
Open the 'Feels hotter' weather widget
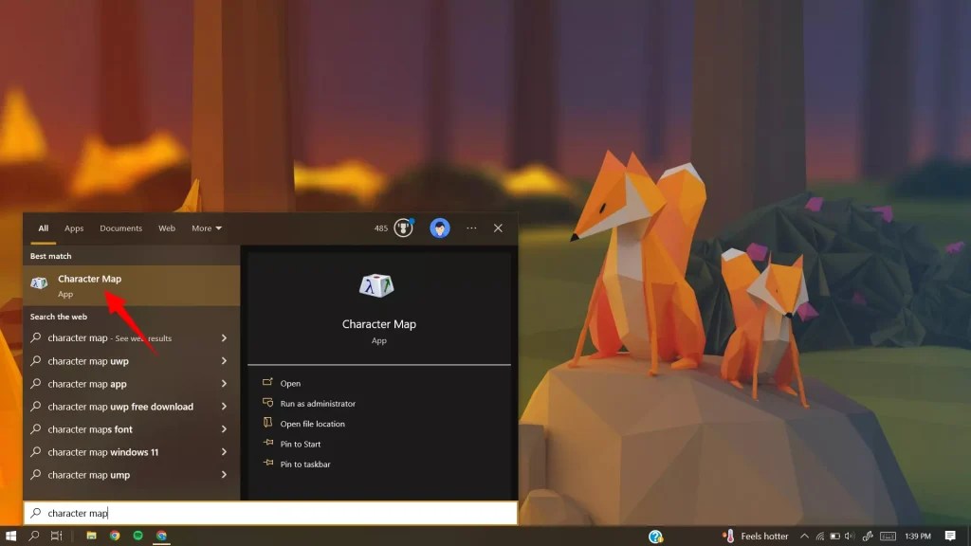[x=756, y=537]
